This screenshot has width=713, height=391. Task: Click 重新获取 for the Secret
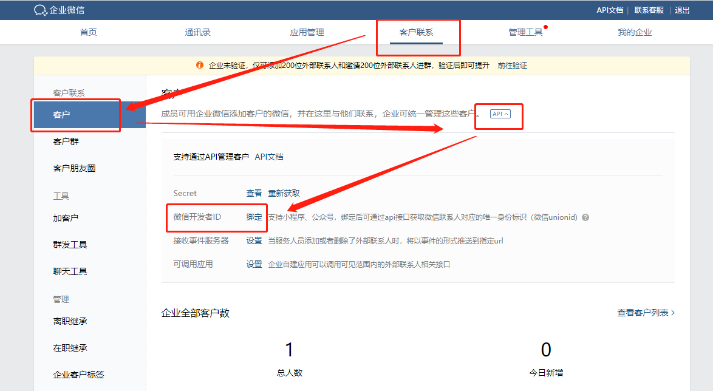pyautogui.click(x=284, y=193)
